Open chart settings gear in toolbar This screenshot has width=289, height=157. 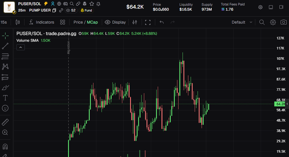point(273,22)
